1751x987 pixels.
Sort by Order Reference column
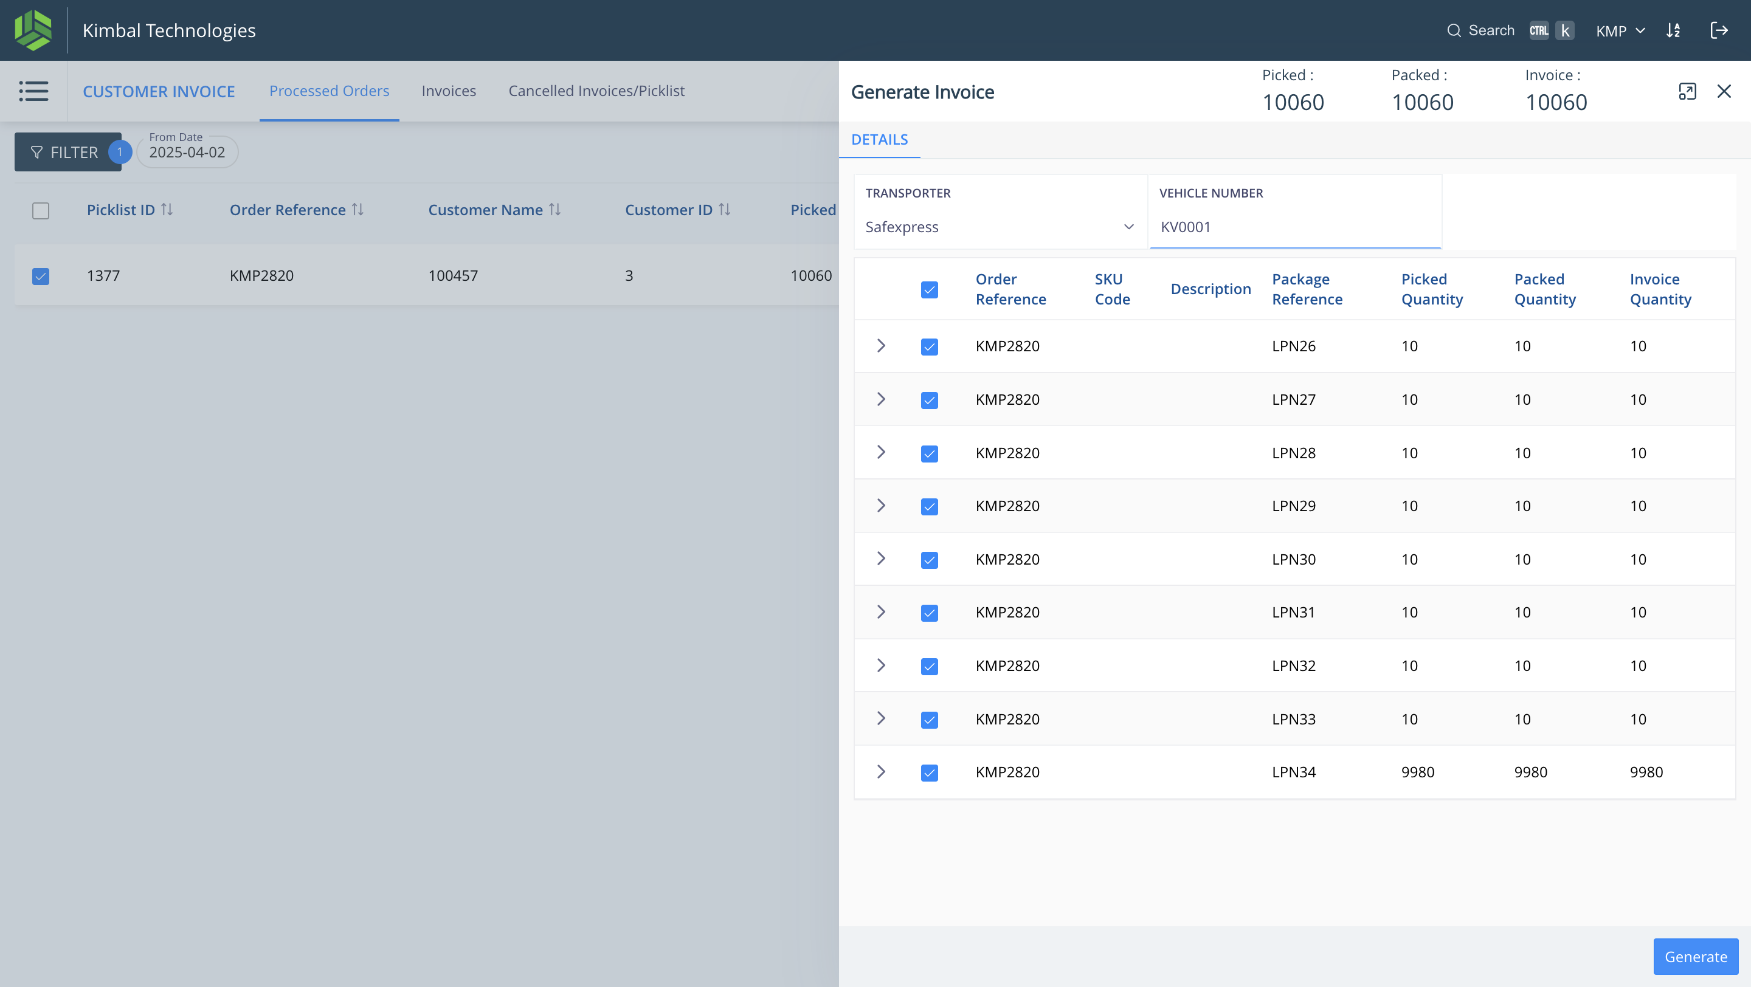(357, 210)
